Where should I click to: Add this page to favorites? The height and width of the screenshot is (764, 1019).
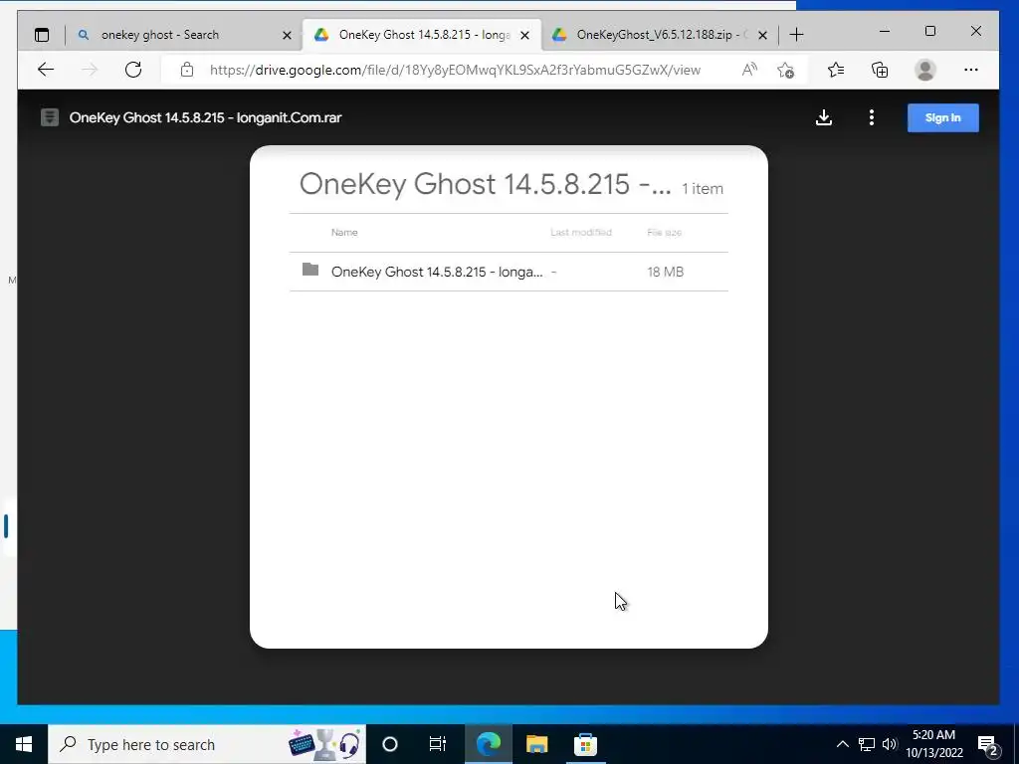(786, 70)
